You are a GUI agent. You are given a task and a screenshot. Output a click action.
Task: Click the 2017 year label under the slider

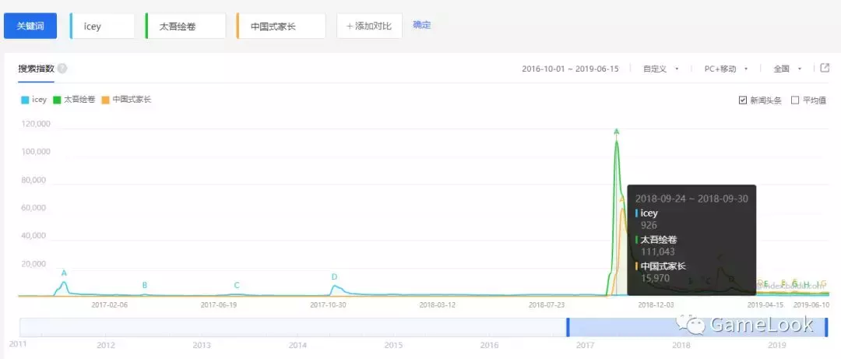coord(585,345)
